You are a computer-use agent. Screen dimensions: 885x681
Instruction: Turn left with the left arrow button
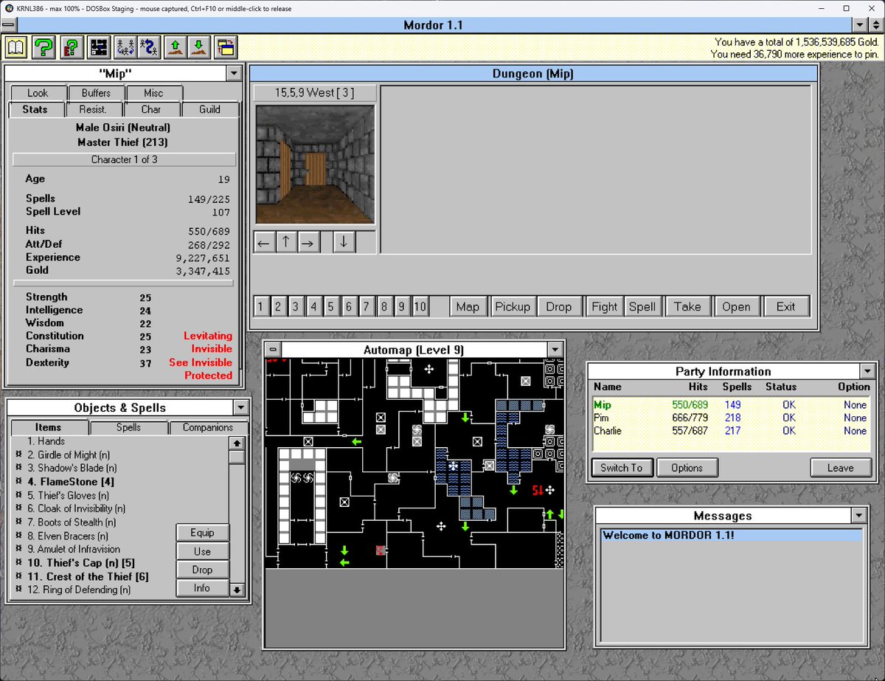pyautogui.click(x=264, y=242)
